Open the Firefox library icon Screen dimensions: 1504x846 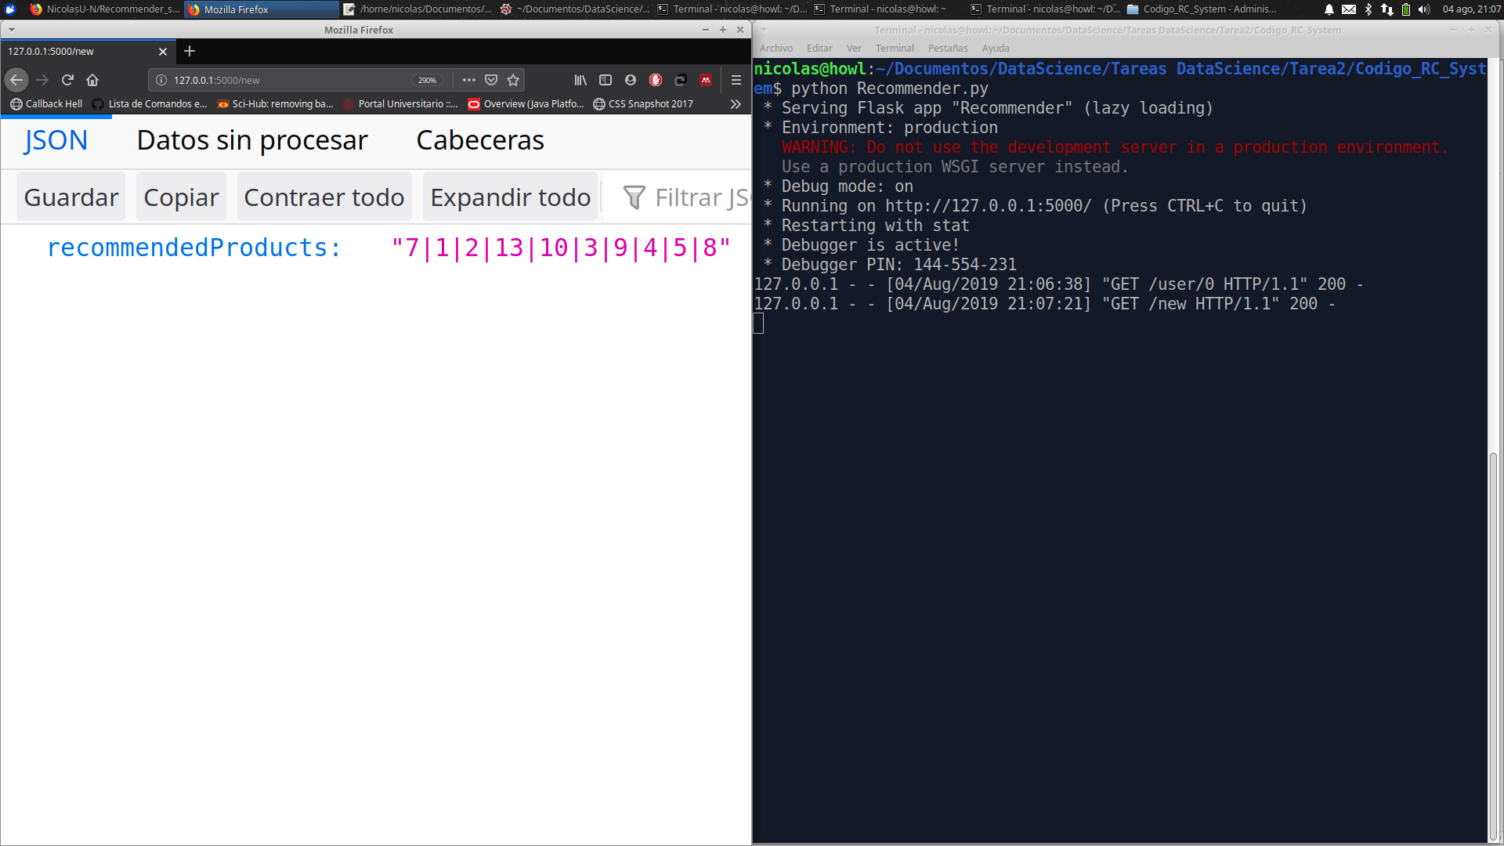click(x=580, y=80)
